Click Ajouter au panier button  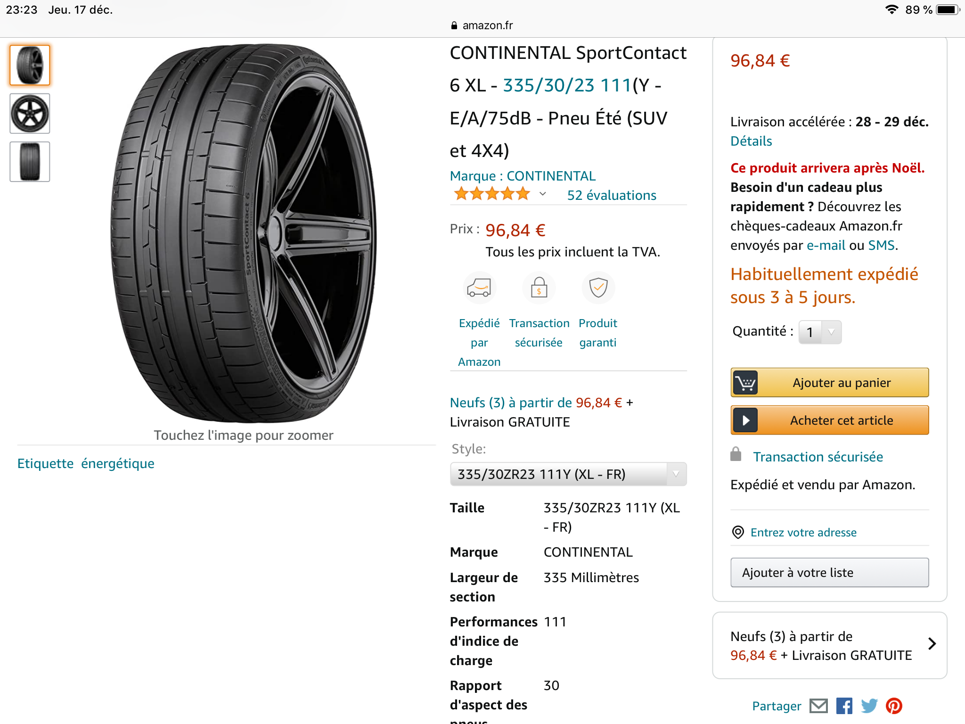829,383
